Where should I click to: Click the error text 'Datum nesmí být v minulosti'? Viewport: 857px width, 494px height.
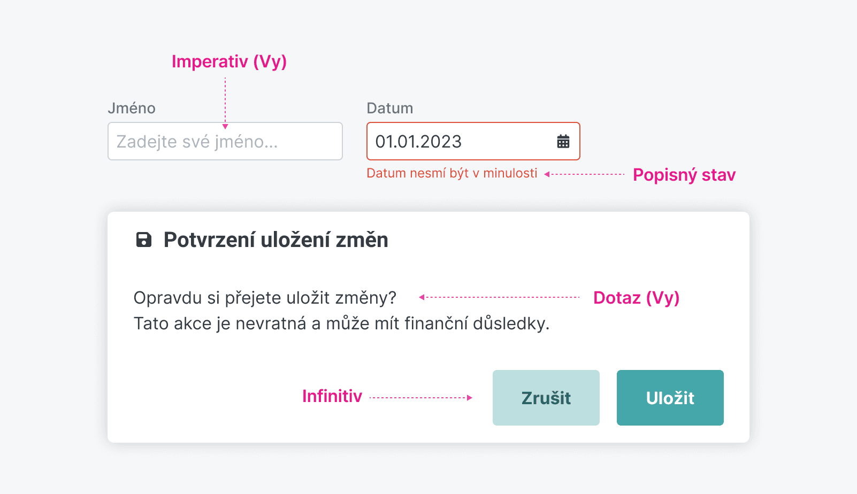pyautogui.click(x=452, y=173)
